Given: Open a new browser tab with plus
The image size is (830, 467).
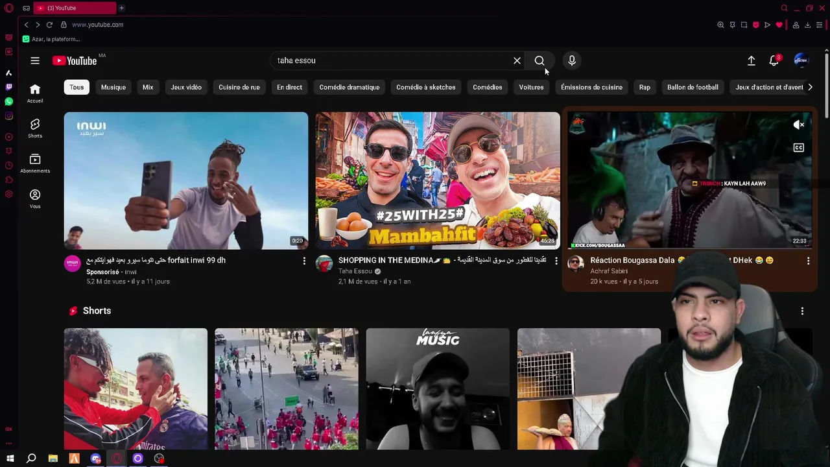Looking at the screenshot, I should tap(121, 8).
